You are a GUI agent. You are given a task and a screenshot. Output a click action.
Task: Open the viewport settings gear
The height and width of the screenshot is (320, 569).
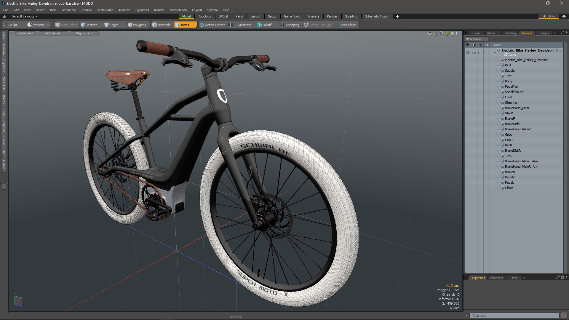point(452,33)
